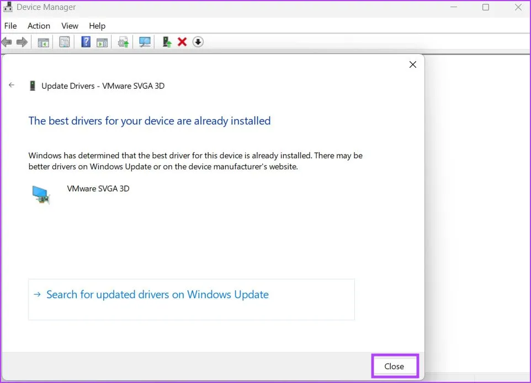The image size is (531, 383).
Task: Click the Disable device down-arrow icon
Action: pos(198,42)
